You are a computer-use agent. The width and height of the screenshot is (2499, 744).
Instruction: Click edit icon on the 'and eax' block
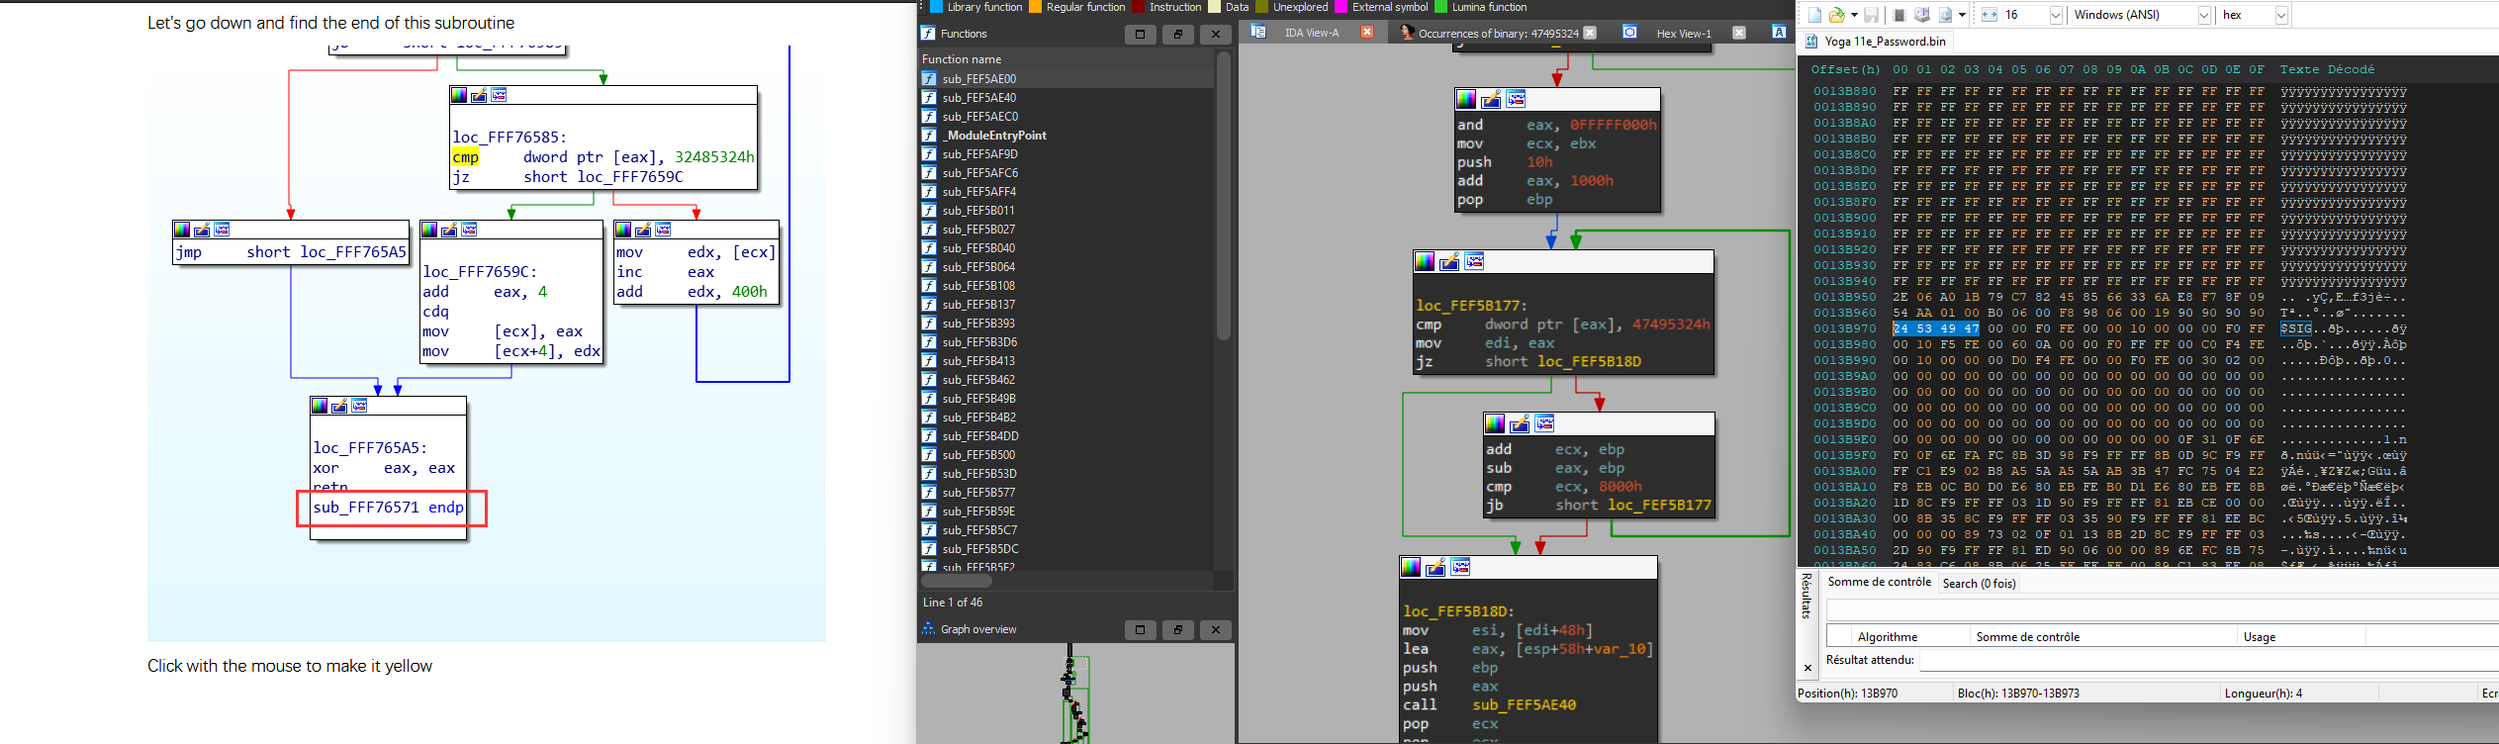[x=1491, y=99]
